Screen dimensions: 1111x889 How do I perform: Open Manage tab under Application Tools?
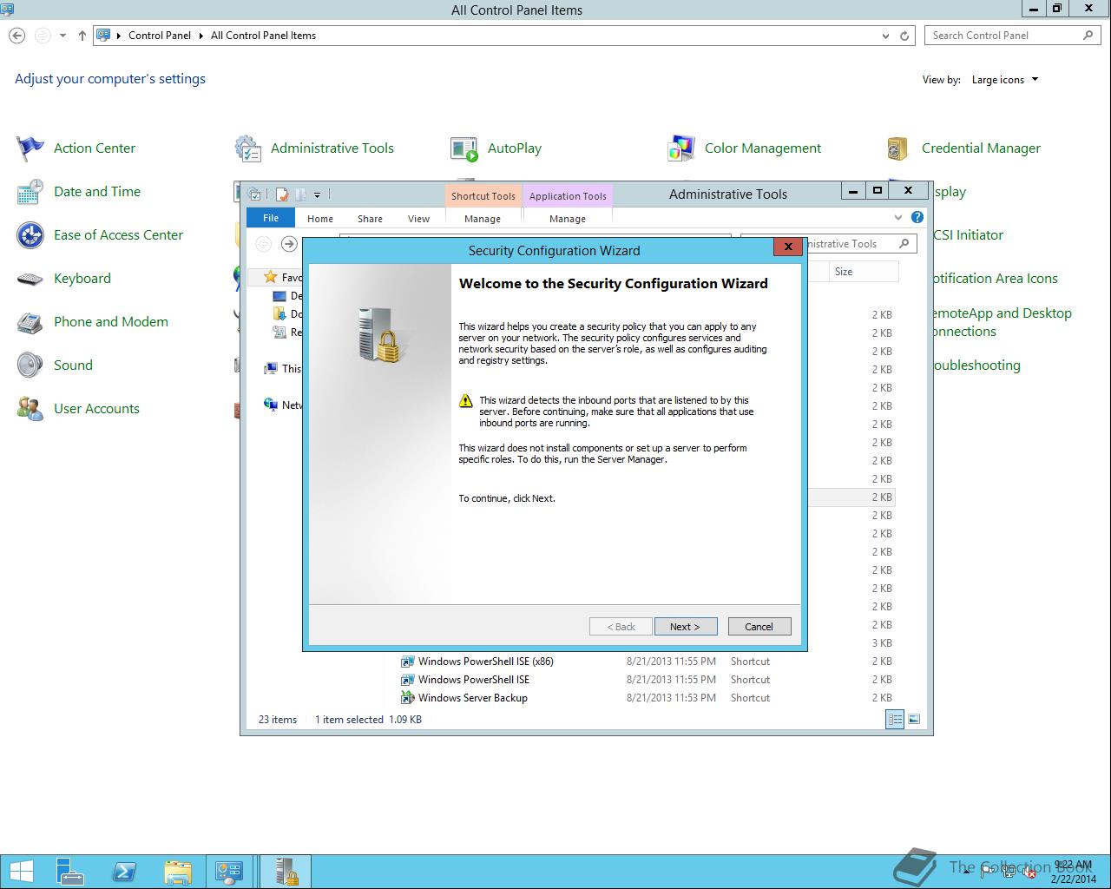pos(568,219)
